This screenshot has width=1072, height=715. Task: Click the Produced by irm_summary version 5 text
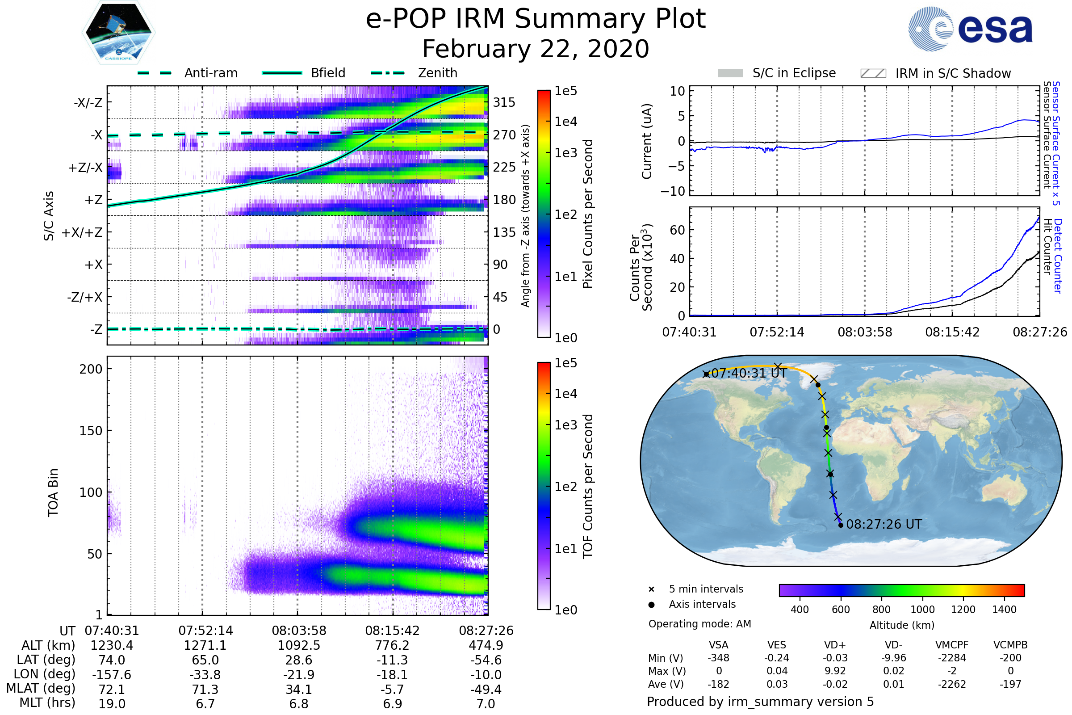click(760, 702)
